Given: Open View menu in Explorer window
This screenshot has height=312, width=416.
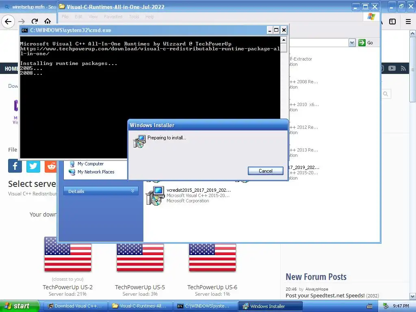Looking at the screenshot, I should pyautogui.click(x=93, y=17).
